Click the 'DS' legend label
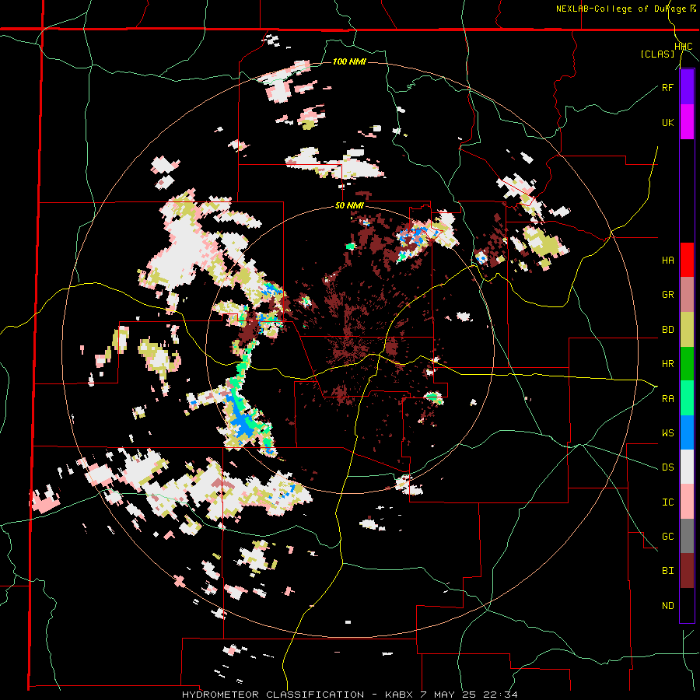Image resolution: width=700 pixels, height=700 pixels. [667, 467]
